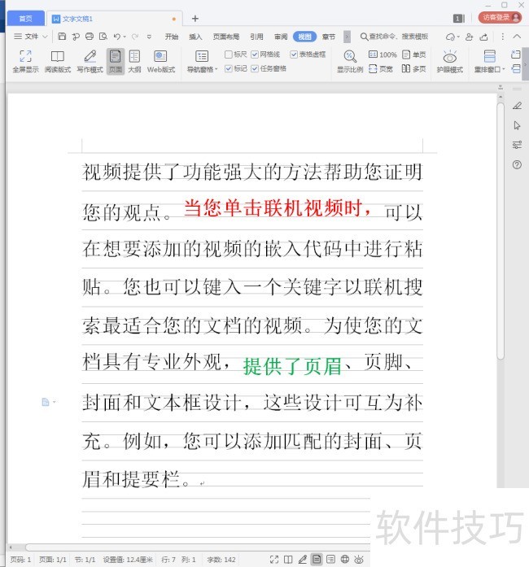The height and width of the screenshot is (567, 529).
Task: Click outline view icon in status bar
Action: point(330,560)
